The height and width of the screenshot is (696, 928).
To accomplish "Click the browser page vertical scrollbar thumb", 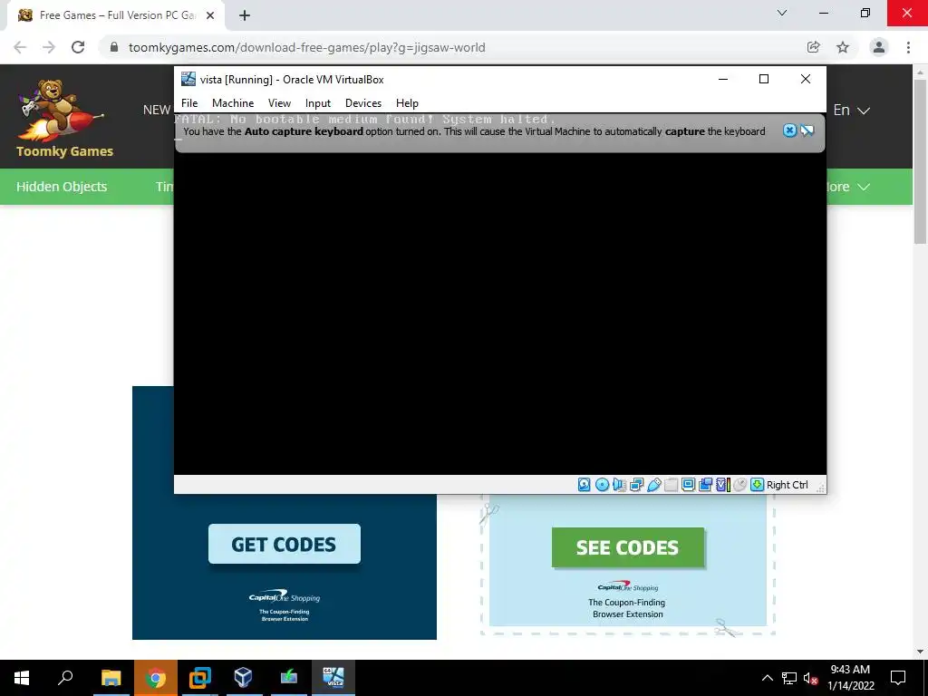I will coord(921,161).
